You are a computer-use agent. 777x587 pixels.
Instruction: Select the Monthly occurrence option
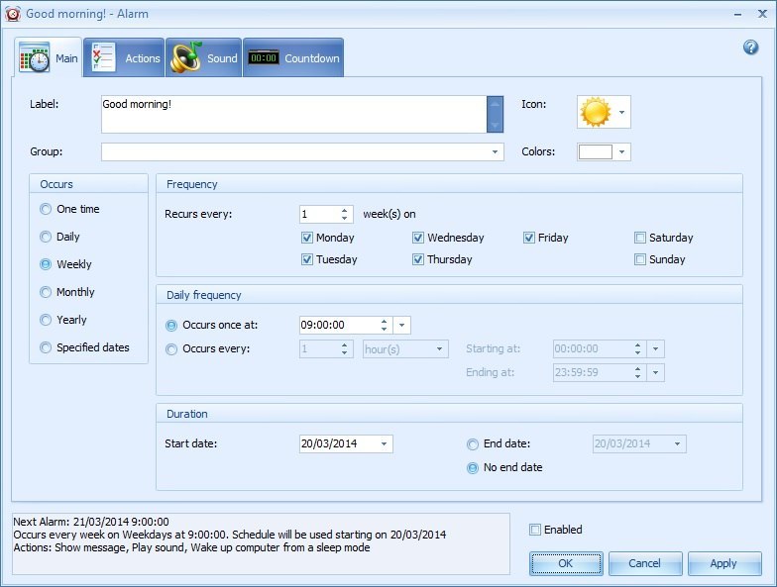click(46, 292)
